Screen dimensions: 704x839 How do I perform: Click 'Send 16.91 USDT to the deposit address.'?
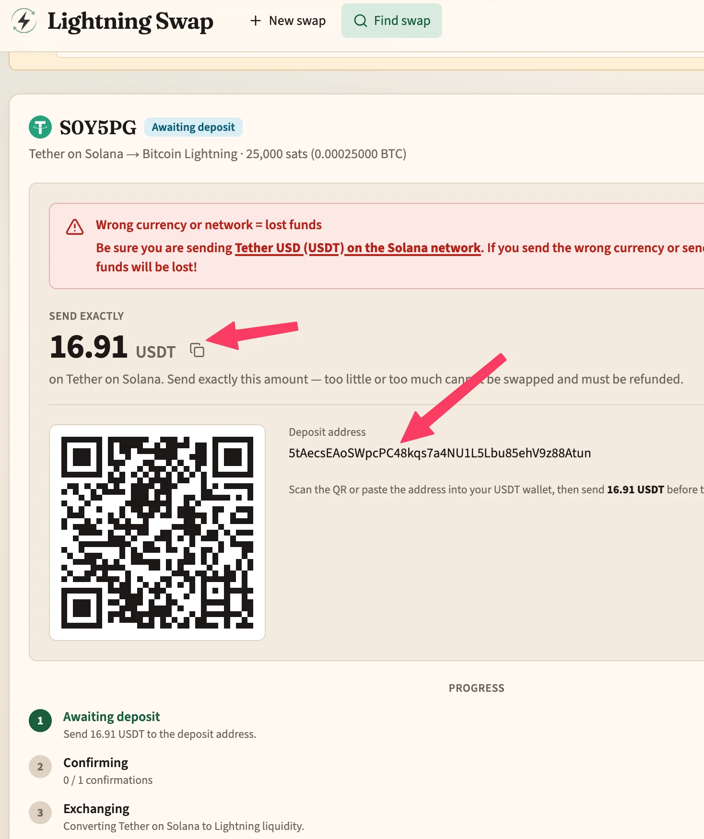click(x=160, y=734)
